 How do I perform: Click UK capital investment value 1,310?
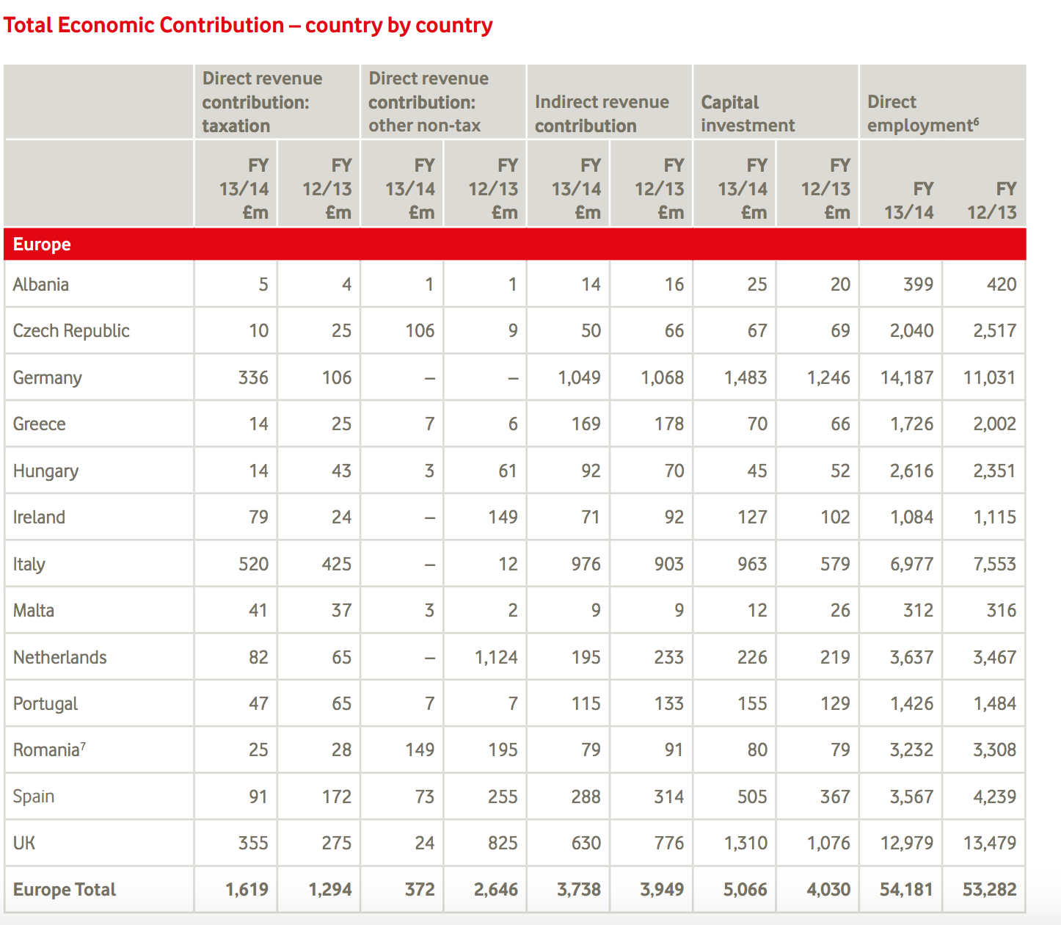tap(745, 844)
